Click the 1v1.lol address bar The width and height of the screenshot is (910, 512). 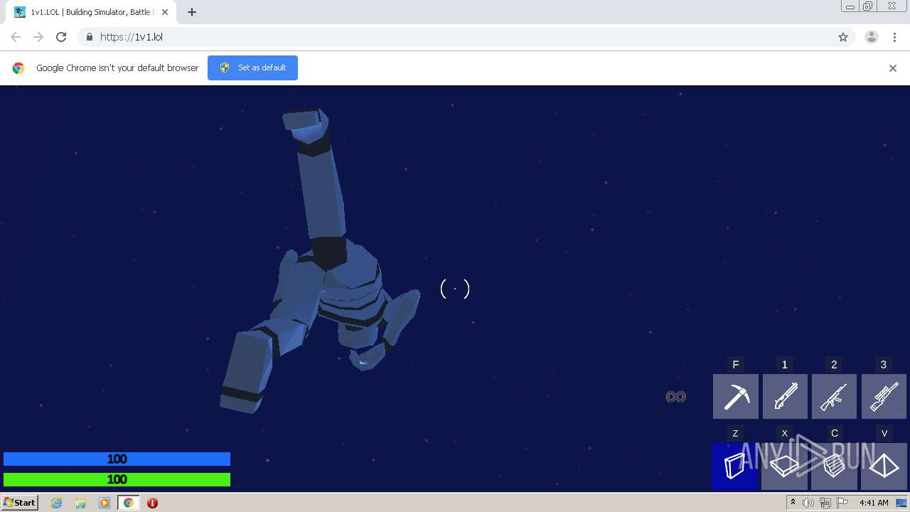tap(455, 37)
